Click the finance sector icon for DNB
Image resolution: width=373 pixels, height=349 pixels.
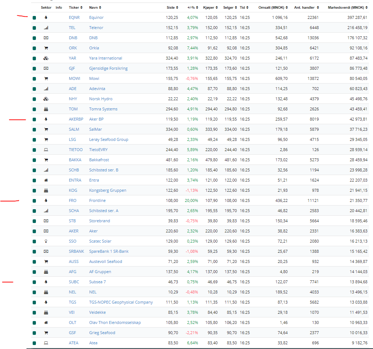pyautogui.click(x=46, y=38)
